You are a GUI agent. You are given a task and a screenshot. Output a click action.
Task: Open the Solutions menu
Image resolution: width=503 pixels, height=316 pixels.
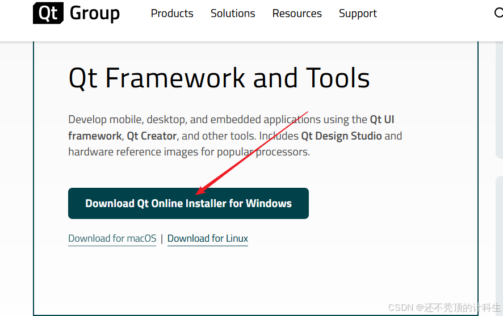point(233,14)
